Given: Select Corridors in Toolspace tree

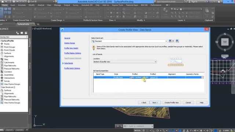Looking at the screenshot, I should [8, 72].
